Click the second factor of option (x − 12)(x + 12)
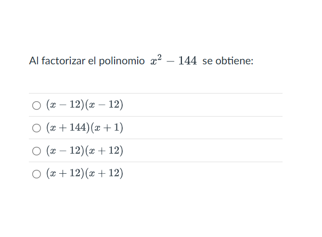Image resolution: width=322 pixels, height=237 pixels. click(104, 151)
